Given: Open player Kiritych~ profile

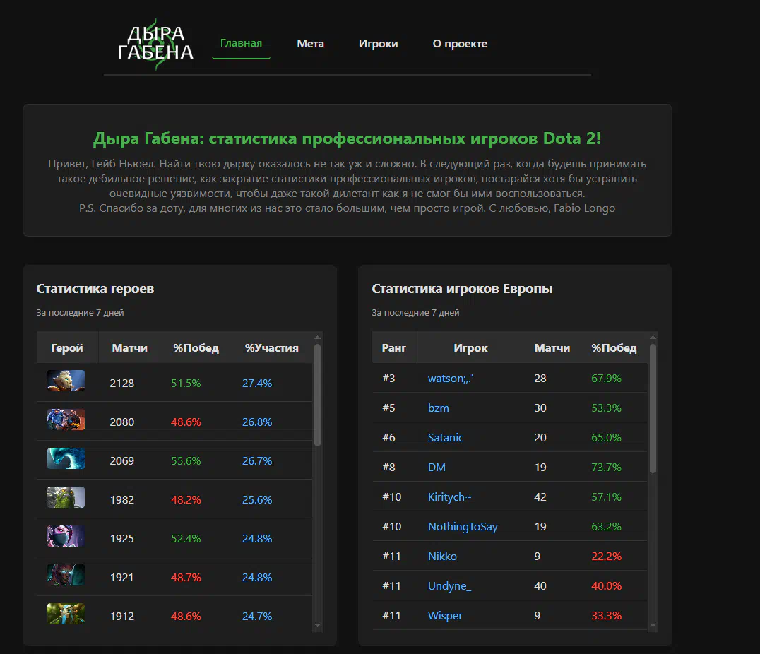Looking at the screenshot, I should pyautogui.click(x=449, y=497).
